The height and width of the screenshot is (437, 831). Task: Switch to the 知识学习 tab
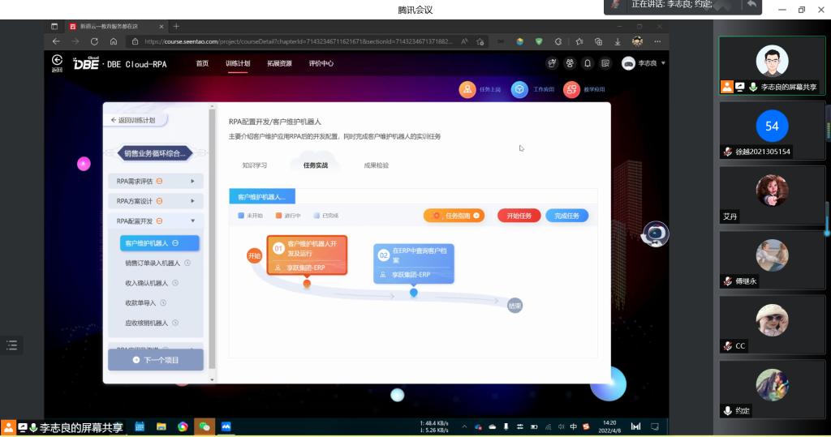tap(254, 165)
